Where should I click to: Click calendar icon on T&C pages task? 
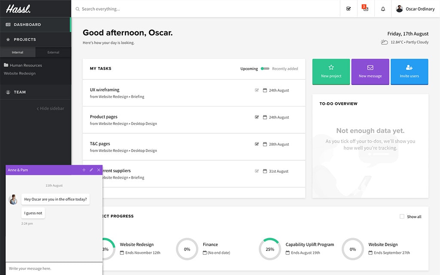click(x=265, y=144)
